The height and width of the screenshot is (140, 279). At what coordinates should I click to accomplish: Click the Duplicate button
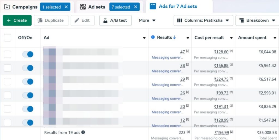click(x=51, y=20)
